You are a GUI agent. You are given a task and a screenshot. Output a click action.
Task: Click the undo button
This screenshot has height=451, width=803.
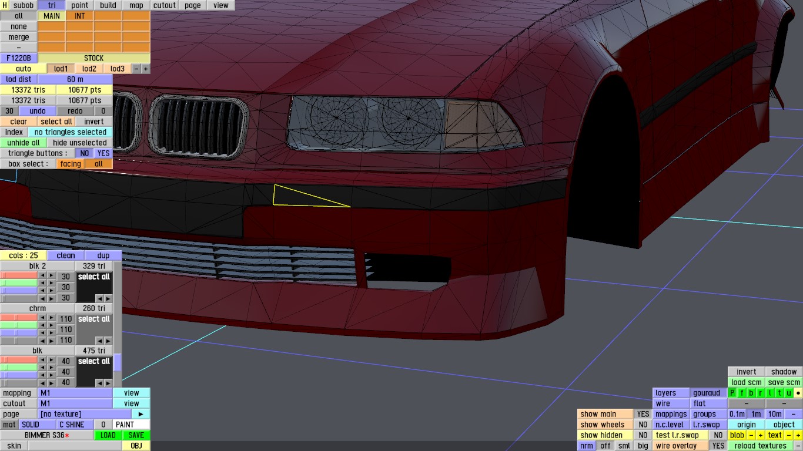tap(38, 111)
